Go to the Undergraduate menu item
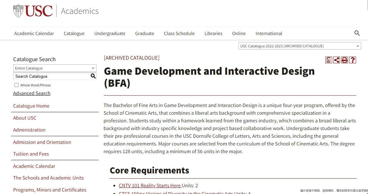The image size is (368, 194). pos(110,33)
